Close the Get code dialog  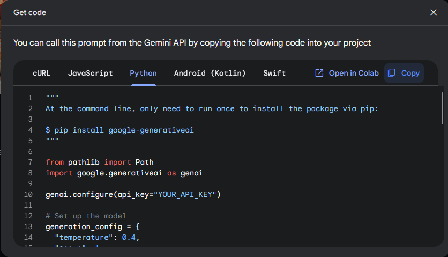[x=434, y=12]
